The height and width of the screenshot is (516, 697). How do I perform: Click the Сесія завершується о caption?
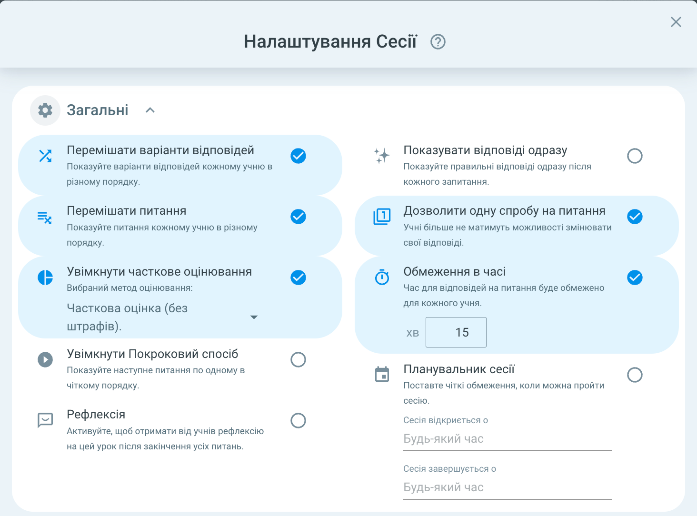click(x=450, y=469)
